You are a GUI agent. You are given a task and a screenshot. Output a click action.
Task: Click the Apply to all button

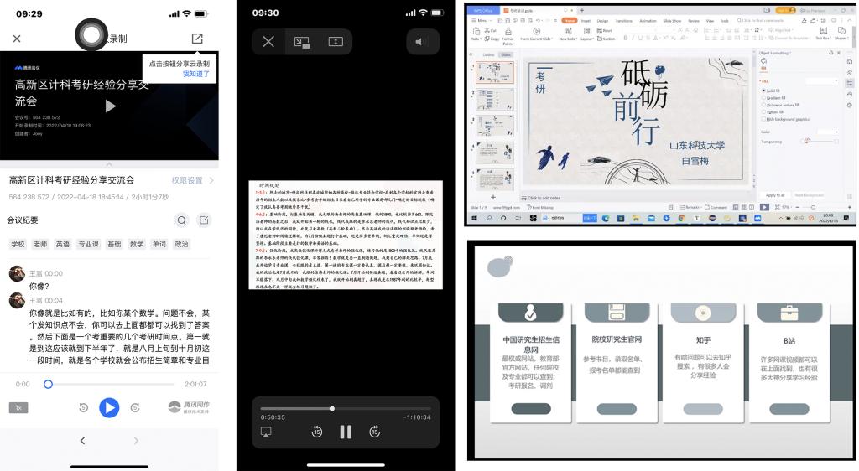click(x=776, y=195)
